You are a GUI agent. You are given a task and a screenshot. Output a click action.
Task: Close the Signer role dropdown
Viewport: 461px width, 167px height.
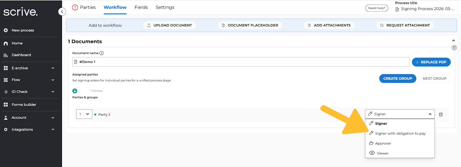coord(400,114)
